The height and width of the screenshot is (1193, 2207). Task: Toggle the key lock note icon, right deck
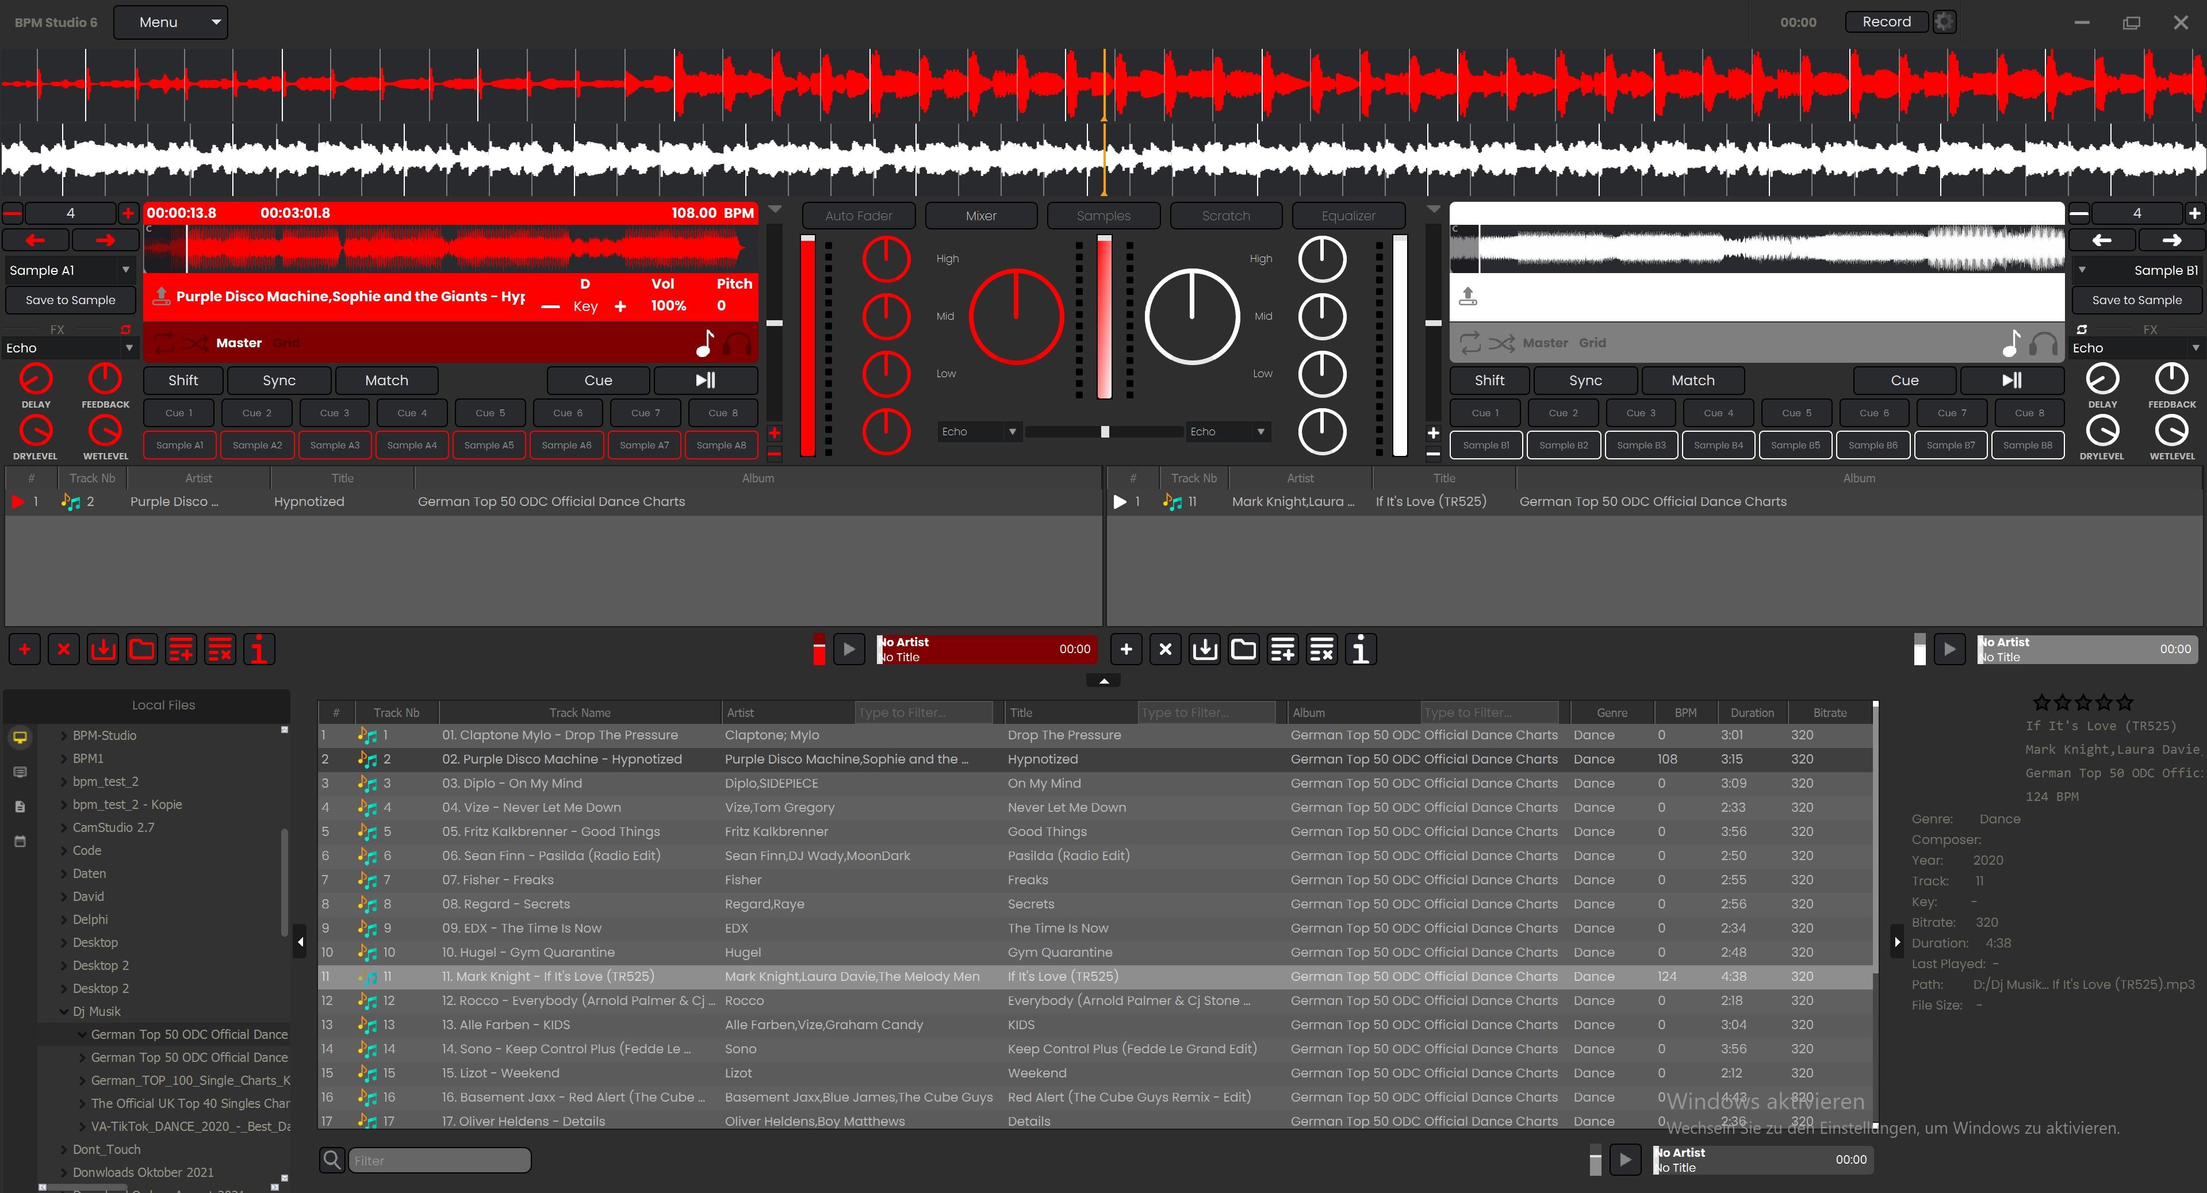[x=2011, y=344]
